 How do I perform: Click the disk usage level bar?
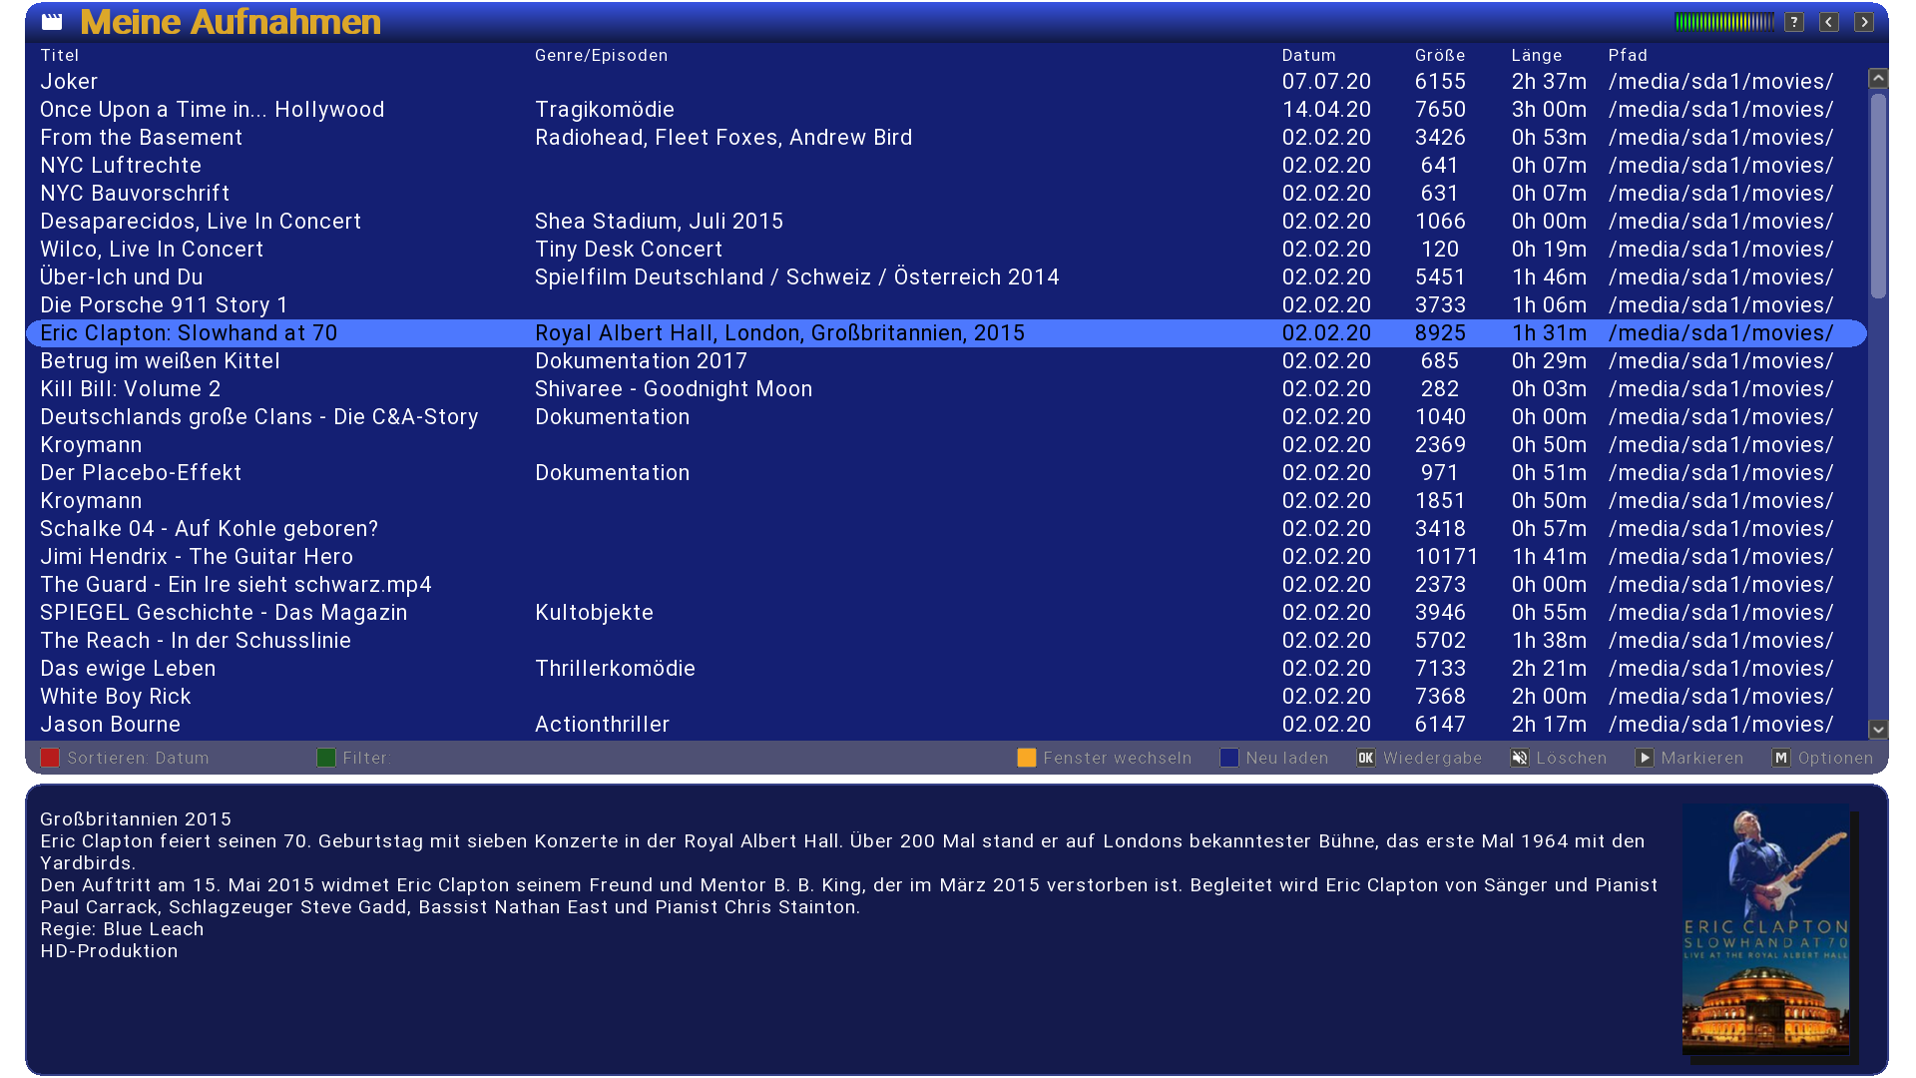tap(1723, 22)
